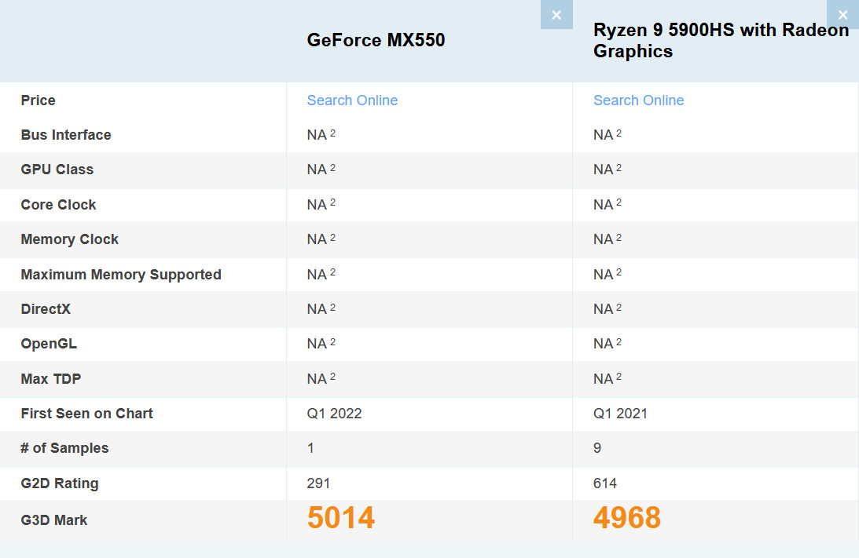The image size is (859, 558).
Task: Select the # of Samples label
Action: coord(64,448)
